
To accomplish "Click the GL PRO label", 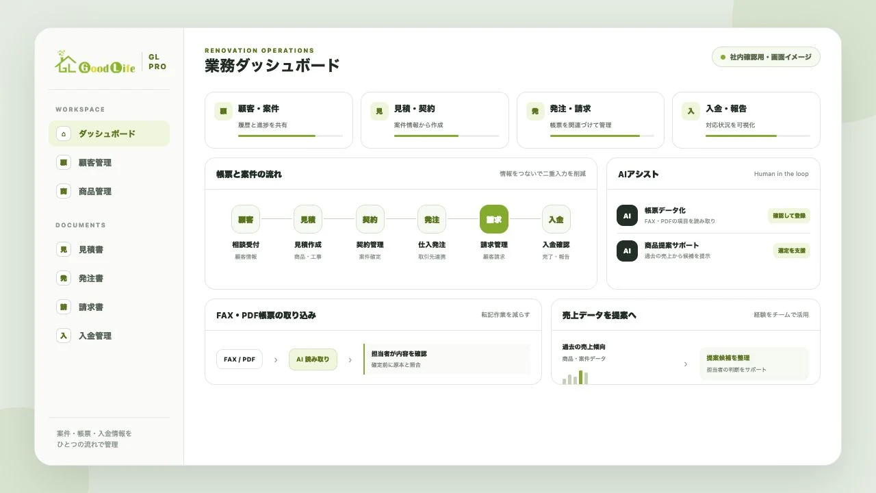I will coord(157,62).
